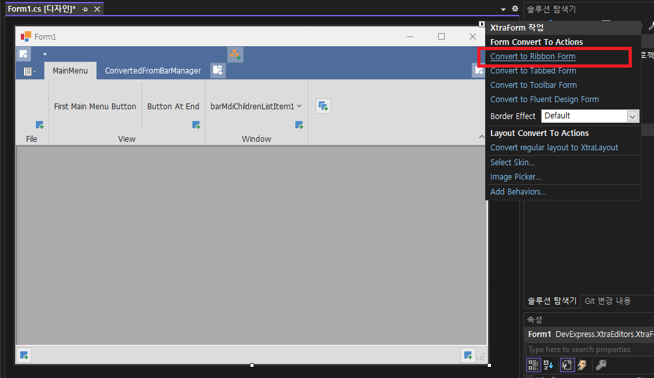Click the form's size grip in status bar
654x378 pixels.
point(481,357)
